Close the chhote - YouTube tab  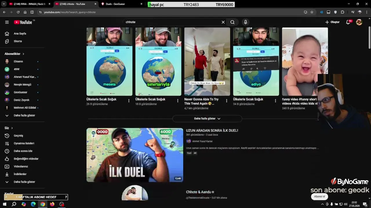click(x=95, y=4)
